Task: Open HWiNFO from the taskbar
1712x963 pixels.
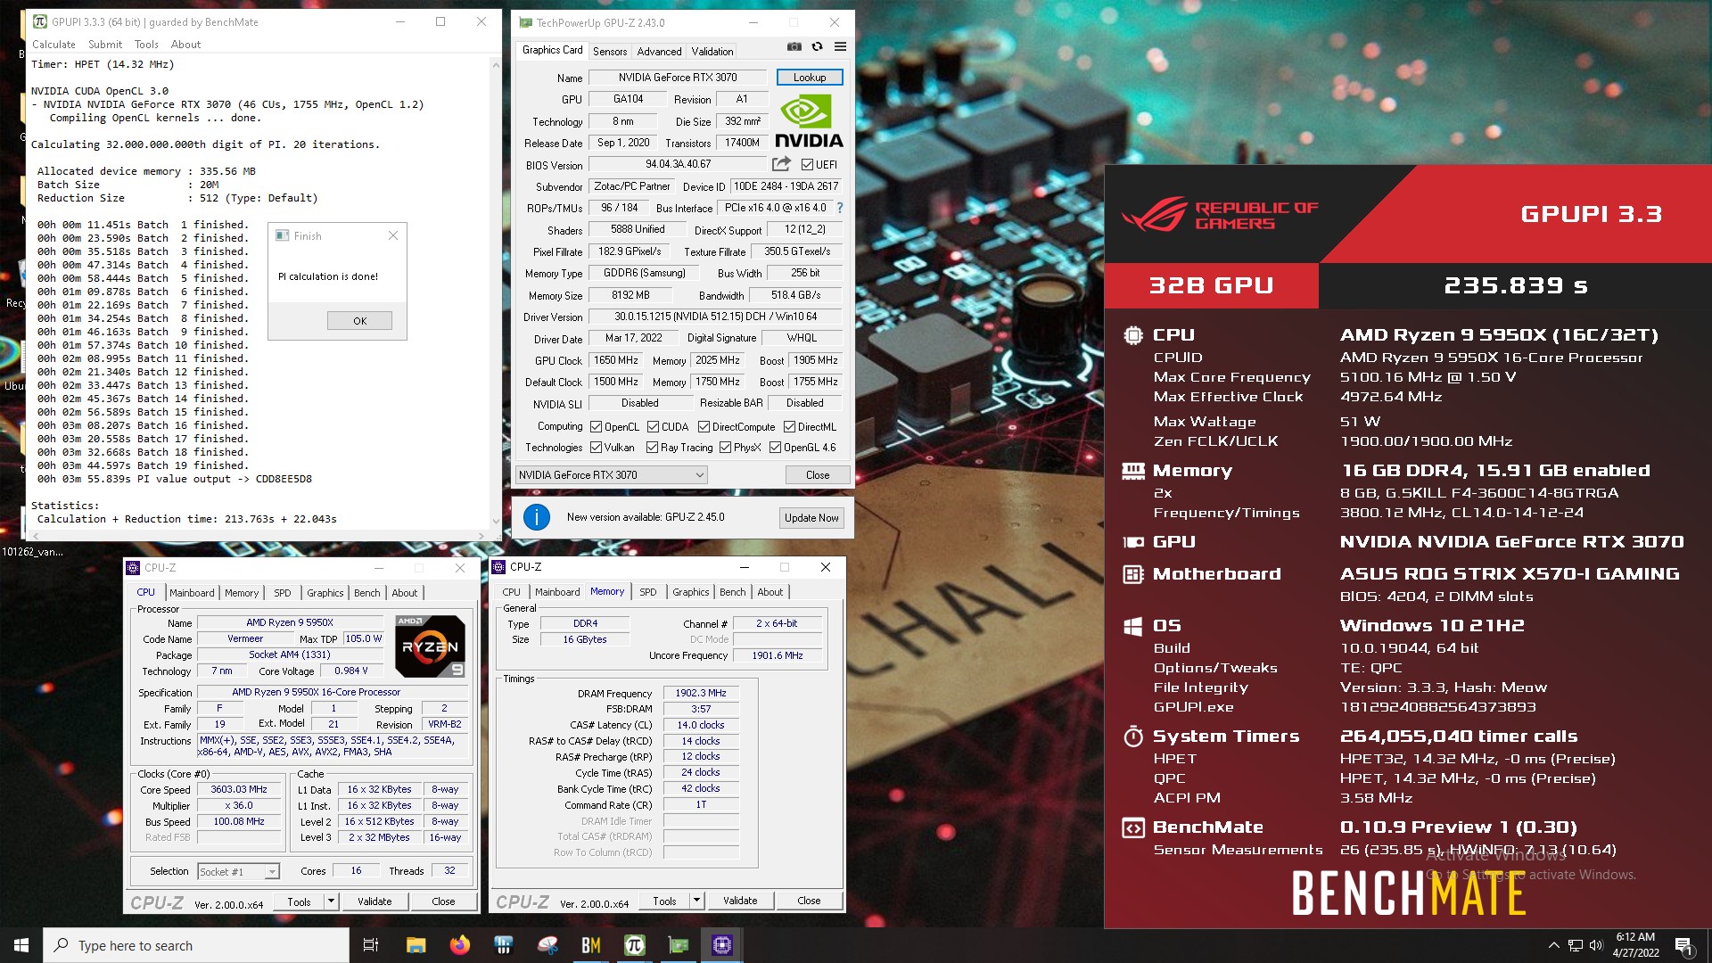Action: pos(503,945)
